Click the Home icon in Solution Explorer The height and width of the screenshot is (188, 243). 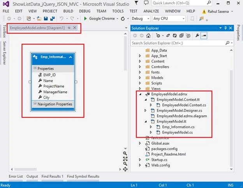click(148, 36)
